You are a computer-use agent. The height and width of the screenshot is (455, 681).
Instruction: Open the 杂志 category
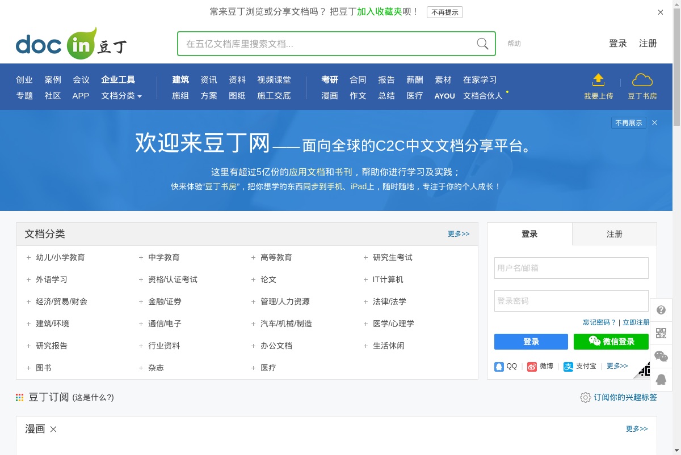(x=156, y=368)
